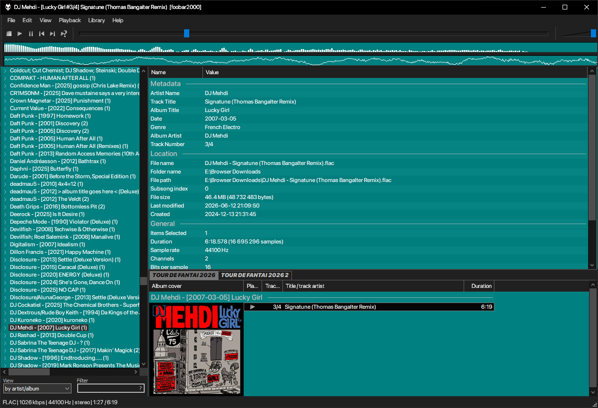Open the File menu
This screenshot has height=408, width=598.
click(x=11, y=20)
